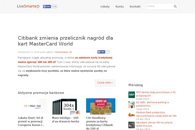Open 'Lokata Start: 60 zł premii' promo title
Screen dimensions: 195x130
tap(31, 122)
